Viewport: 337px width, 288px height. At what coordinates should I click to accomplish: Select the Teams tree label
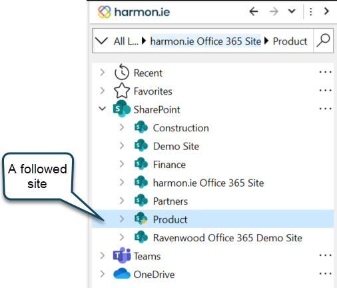pyautogui.click(x=147, y=256)
